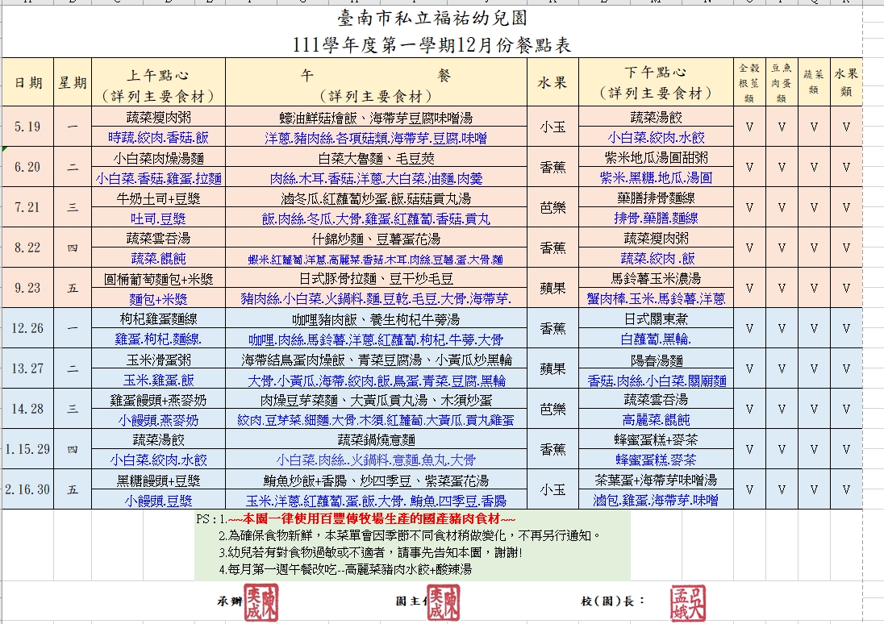Select the 全榖根莖類 header cell
884x624 pixels.
point(749,82)
